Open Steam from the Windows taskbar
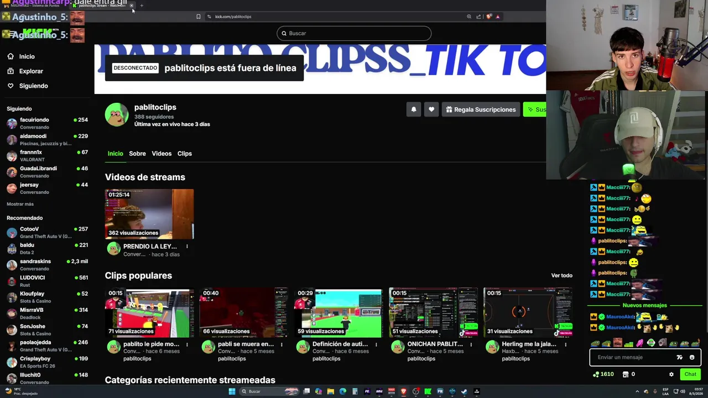 coord(464,391)
